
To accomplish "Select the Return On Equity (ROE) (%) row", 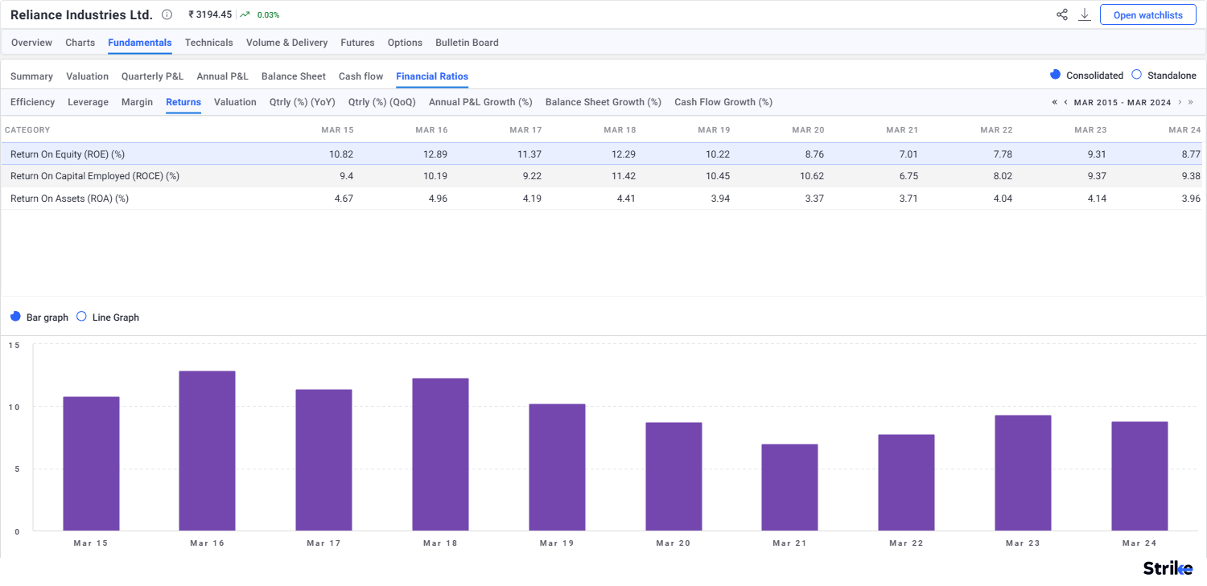I will [602, 154].
